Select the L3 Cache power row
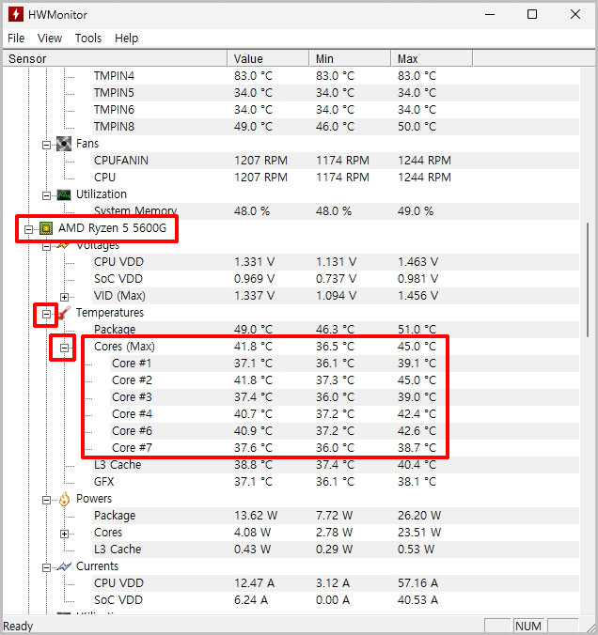Screen dimensions: 598x635 [336, 550]
